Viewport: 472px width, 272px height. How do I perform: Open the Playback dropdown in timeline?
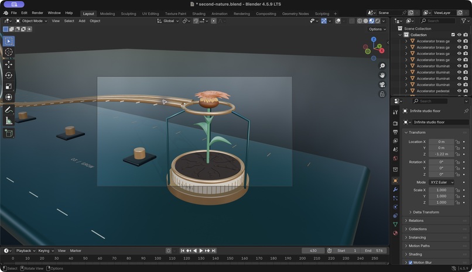[x=26, y=251]
